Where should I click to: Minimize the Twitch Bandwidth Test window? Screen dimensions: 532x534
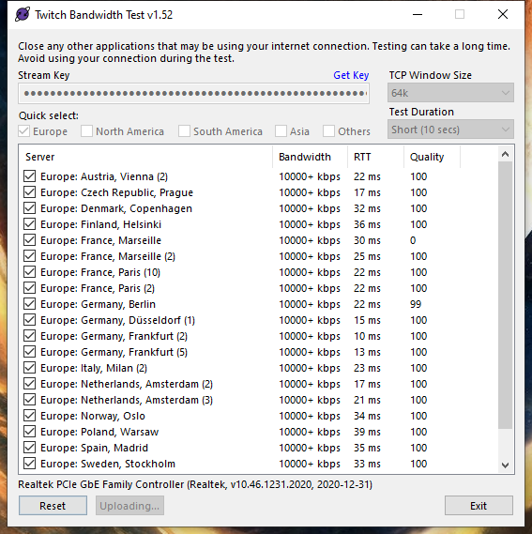tap(418, 14)
